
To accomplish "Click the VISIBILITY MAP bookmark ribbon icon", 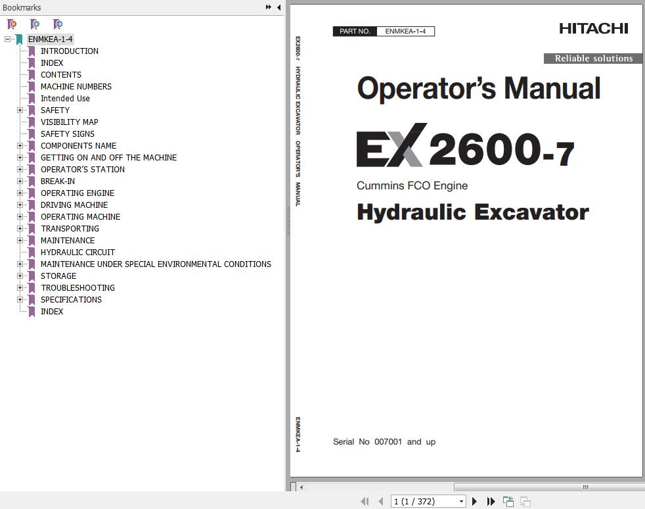I will (32, 122).
